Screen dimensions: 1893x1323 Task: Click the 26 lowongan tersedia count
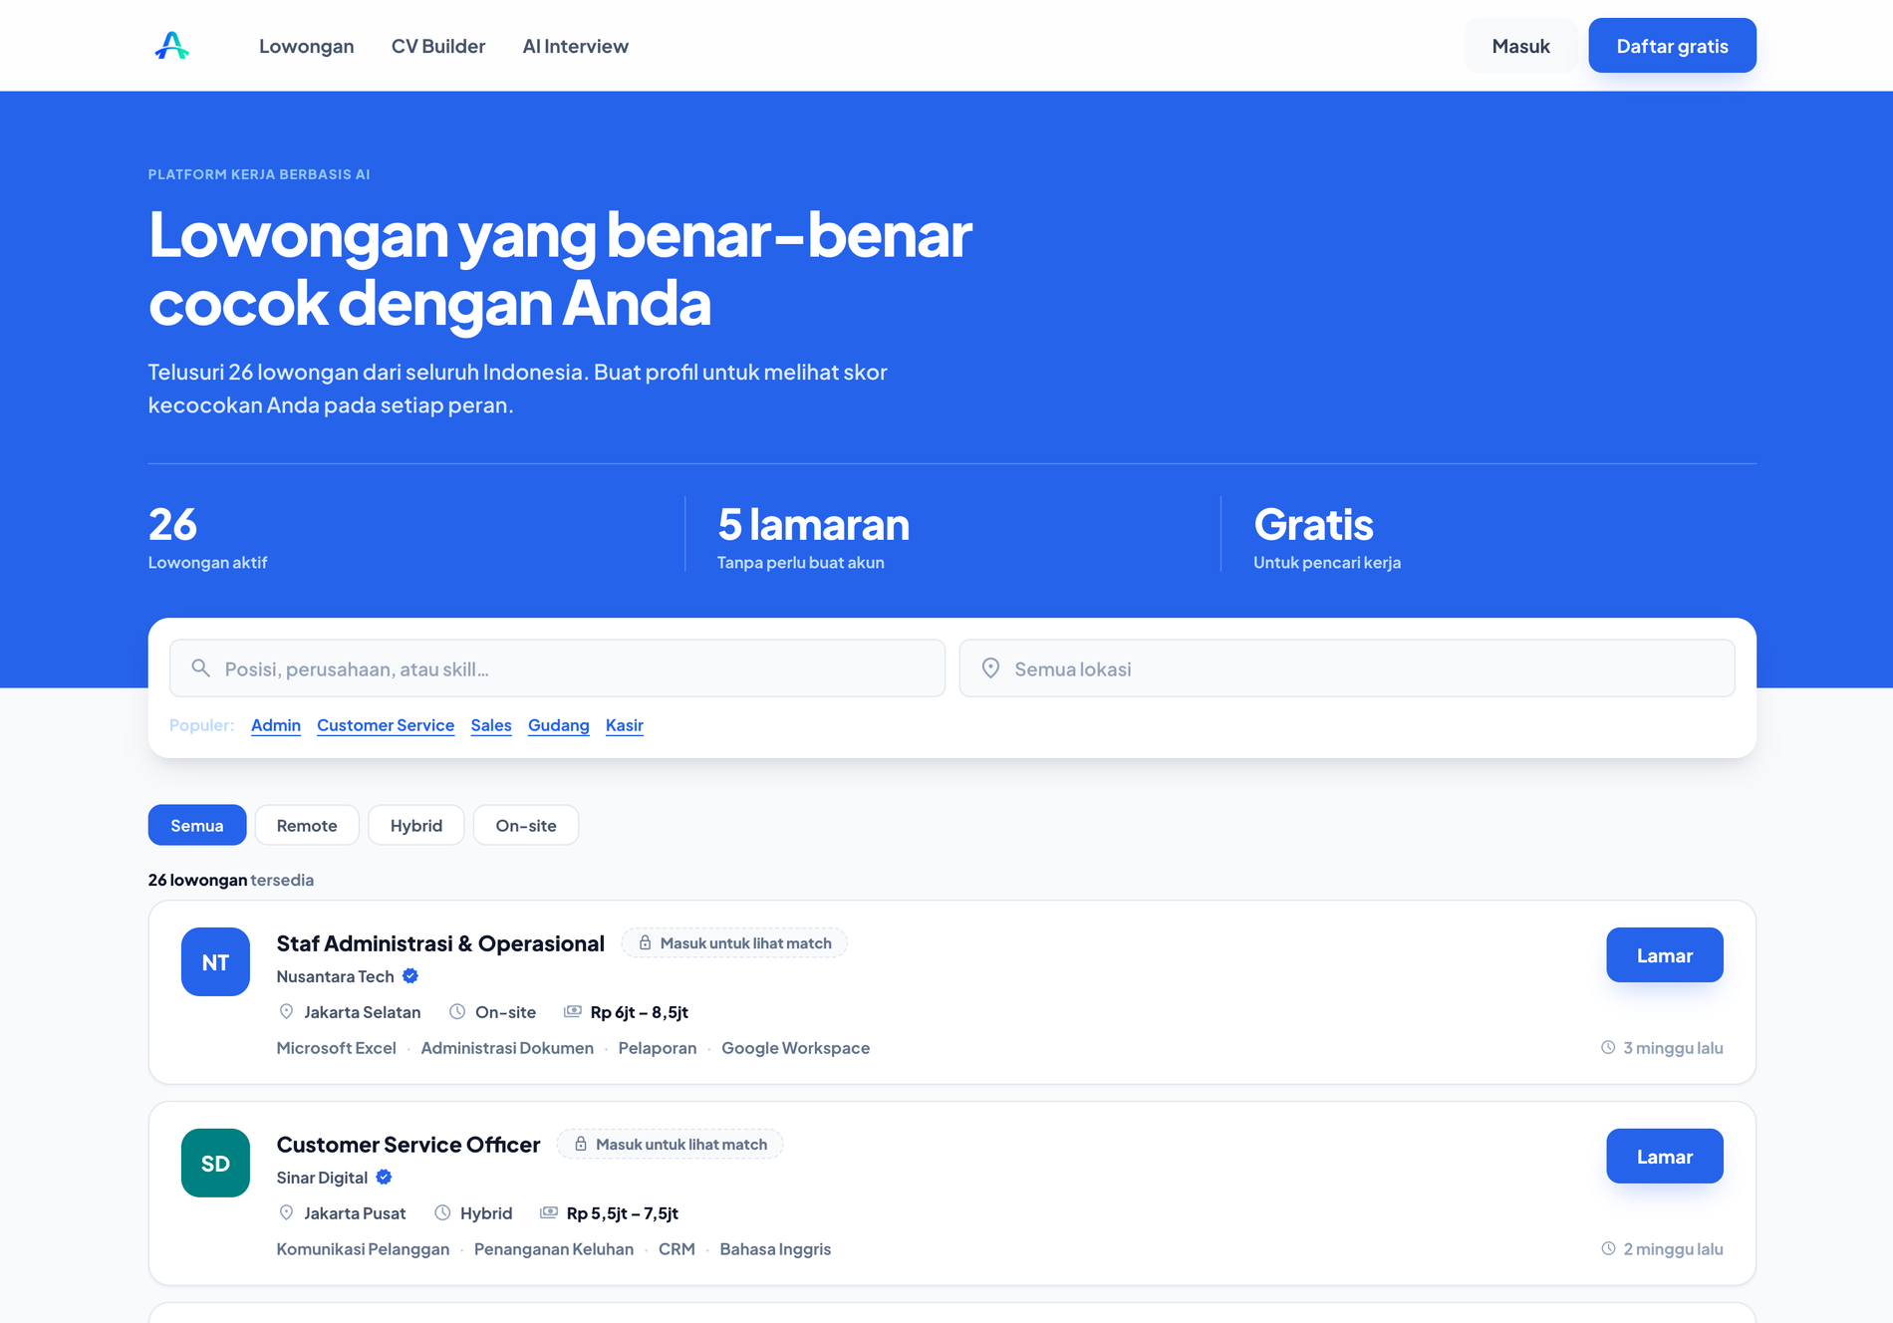click(231, 880)
